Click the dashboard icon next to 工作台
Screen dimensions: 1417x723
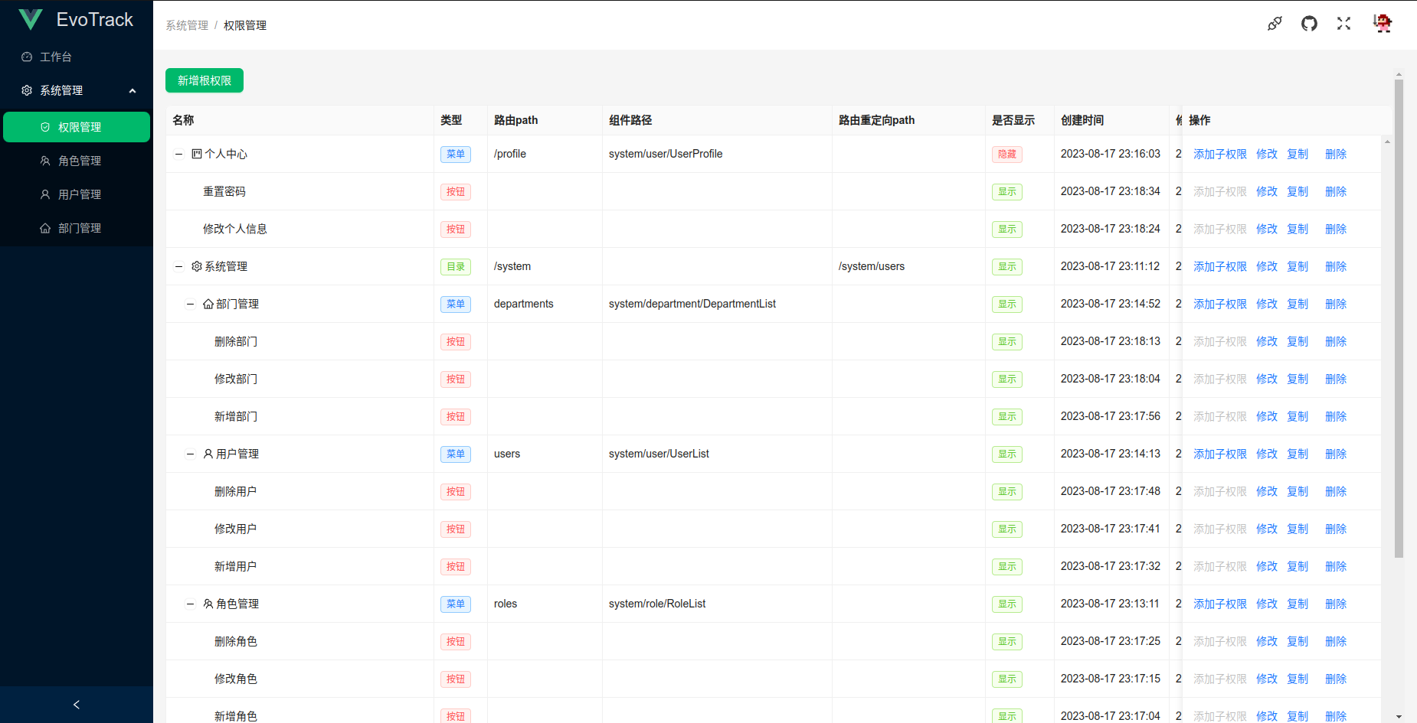(x=27, y=57)
